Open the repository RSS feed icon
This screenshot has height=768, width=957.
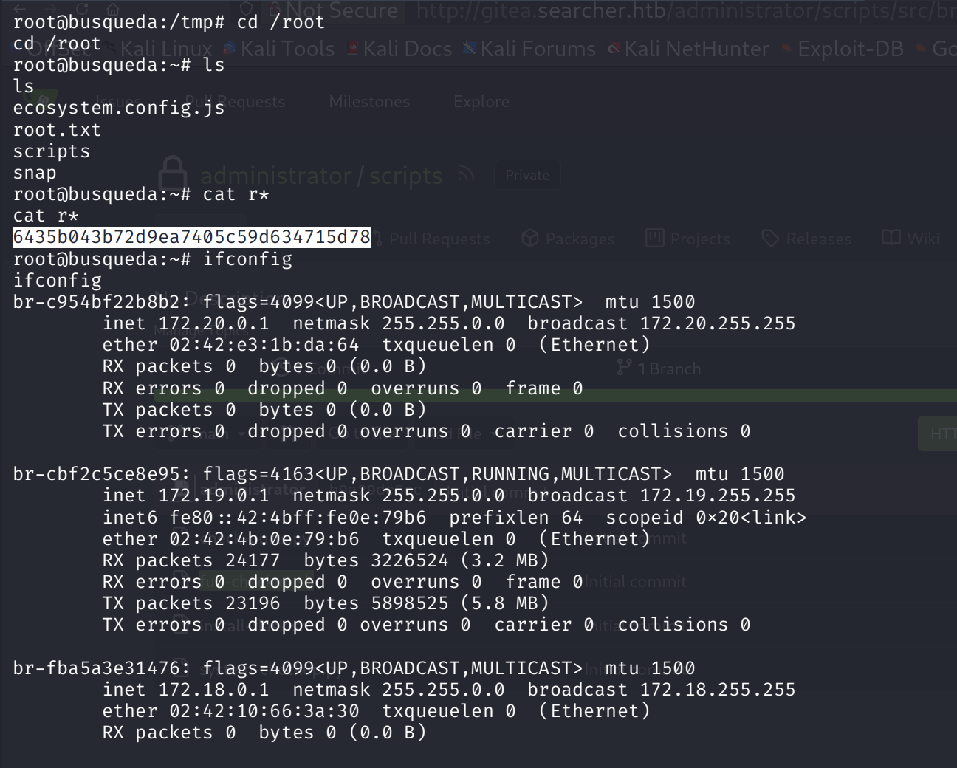[466, 174]
